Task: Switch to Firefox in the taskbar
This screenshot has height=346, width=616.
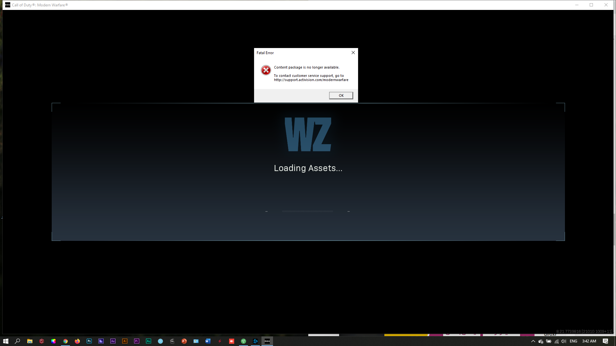Action: click(77, 341)
